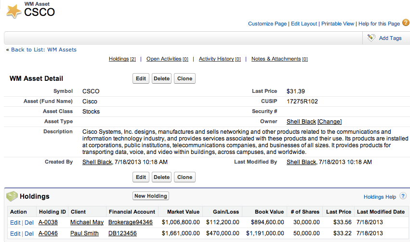Click the Holding ID column header

pos(53,212)
